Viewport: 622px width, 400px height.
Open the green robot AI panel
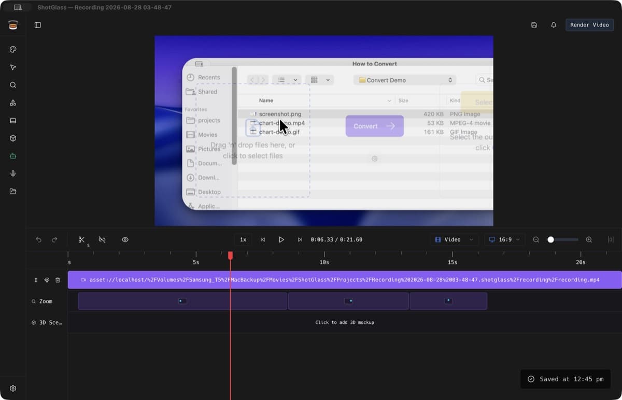(13, 156)
